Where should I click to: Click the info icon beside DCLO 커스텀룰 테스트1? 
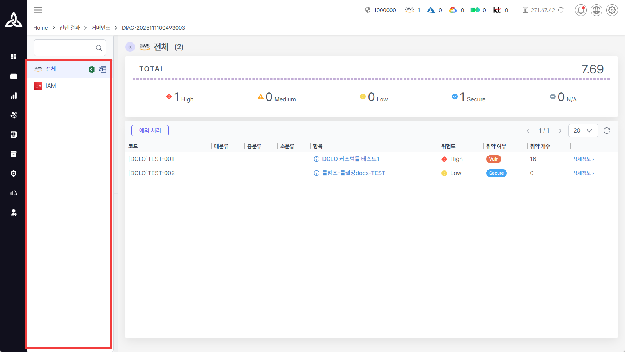316,159
